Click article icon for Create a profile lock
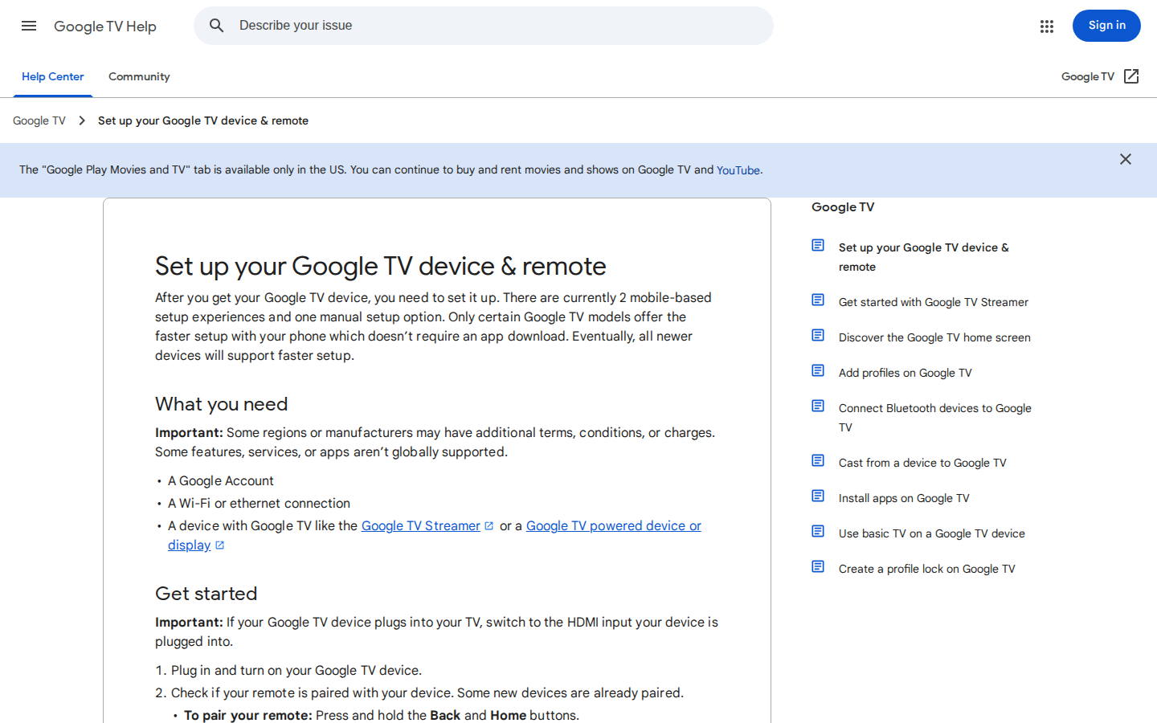This screenshot has height=723, width=1157. tap(818, 566)
